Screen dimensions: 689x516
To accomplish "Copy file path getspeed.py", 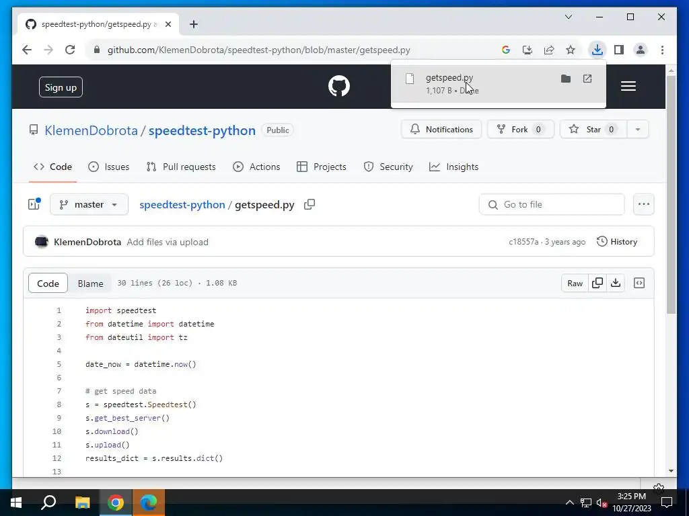I will pos(310,204).
